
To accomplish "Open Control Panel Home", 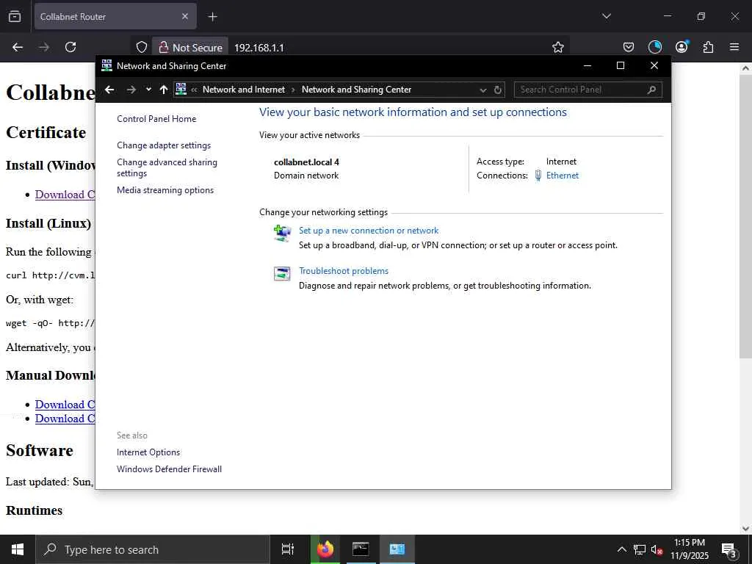I will [x=156, y=119].
